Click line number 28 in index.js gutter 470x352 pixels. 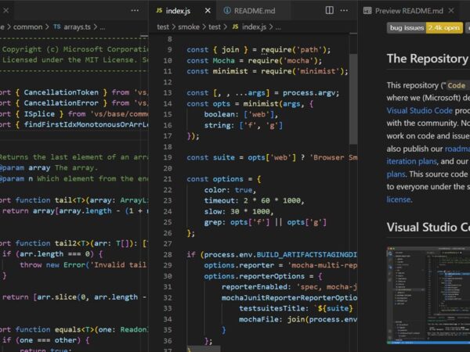click(168, 254)
